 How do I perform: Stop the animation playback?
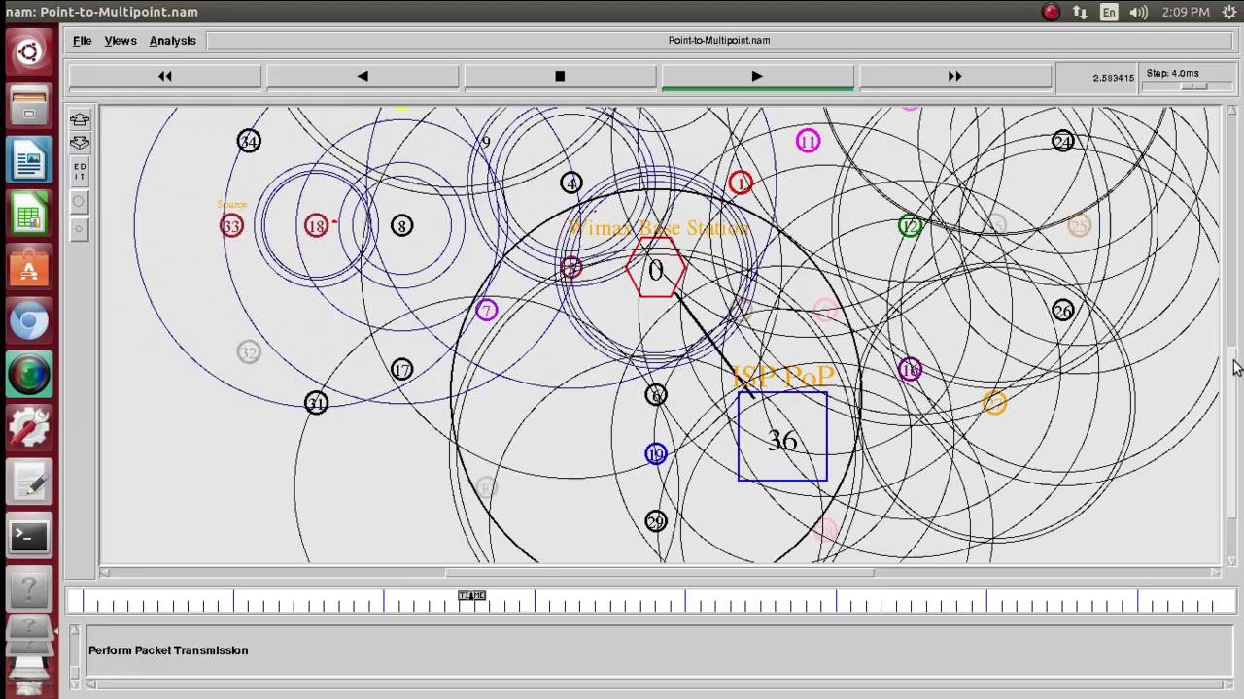tap(560, 76)
